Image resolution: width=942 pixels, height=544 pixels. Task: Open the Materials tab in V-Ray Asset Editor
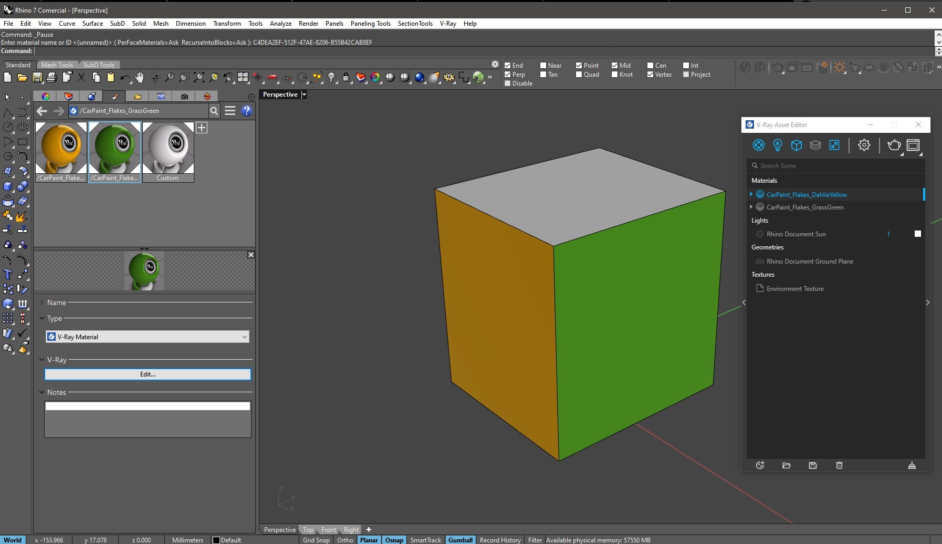759,145
